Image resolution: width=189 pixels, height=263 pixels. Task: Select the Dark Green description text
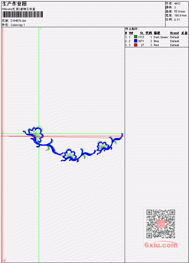tap(161, 37)
